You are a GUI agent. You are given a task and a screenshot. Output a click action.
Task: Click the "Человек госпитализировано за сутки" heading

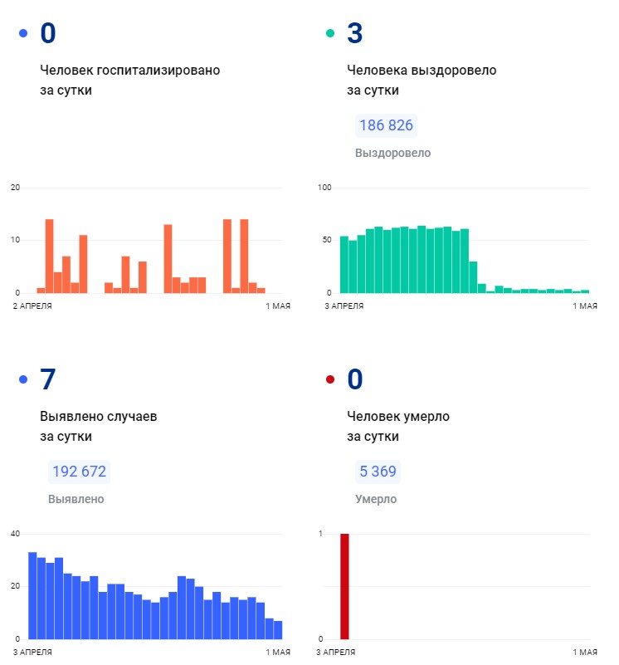coord(129,81)
